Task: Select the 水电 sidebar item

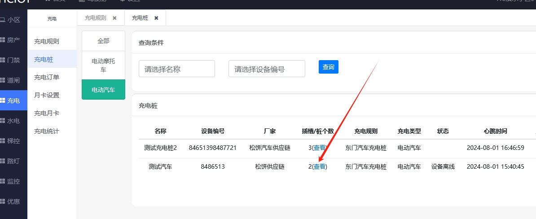Action: click(x=13, y=121)
